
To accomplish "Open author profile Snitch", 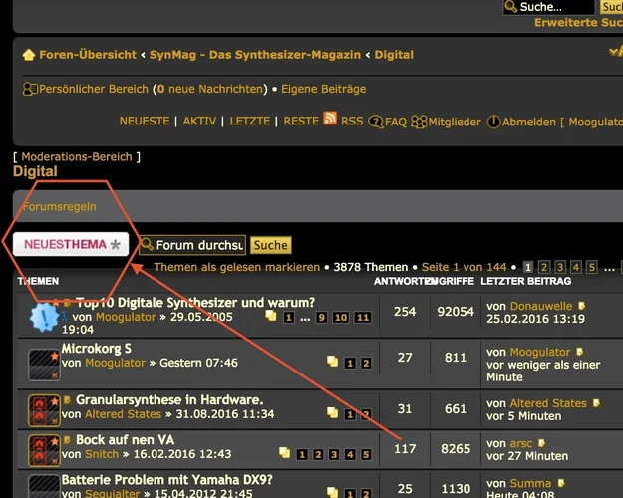I will click(x=102, y=454).
